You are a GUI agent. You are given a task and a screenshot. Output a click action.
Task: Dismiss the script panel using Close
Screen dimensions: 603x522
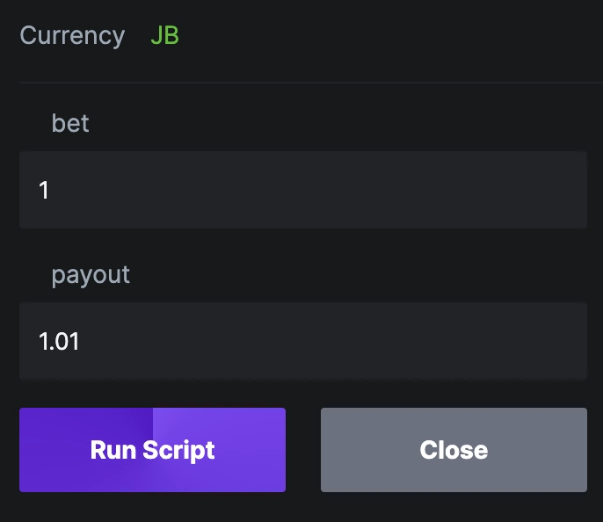(x=454, y=450)
